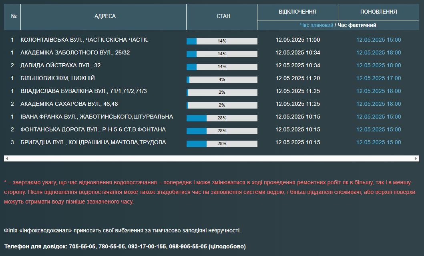Viewport: 424px width, 256px height.
Task: Click the horizontal scrollbar track below table
Action: pyautogui.click(x=211, y=159)
